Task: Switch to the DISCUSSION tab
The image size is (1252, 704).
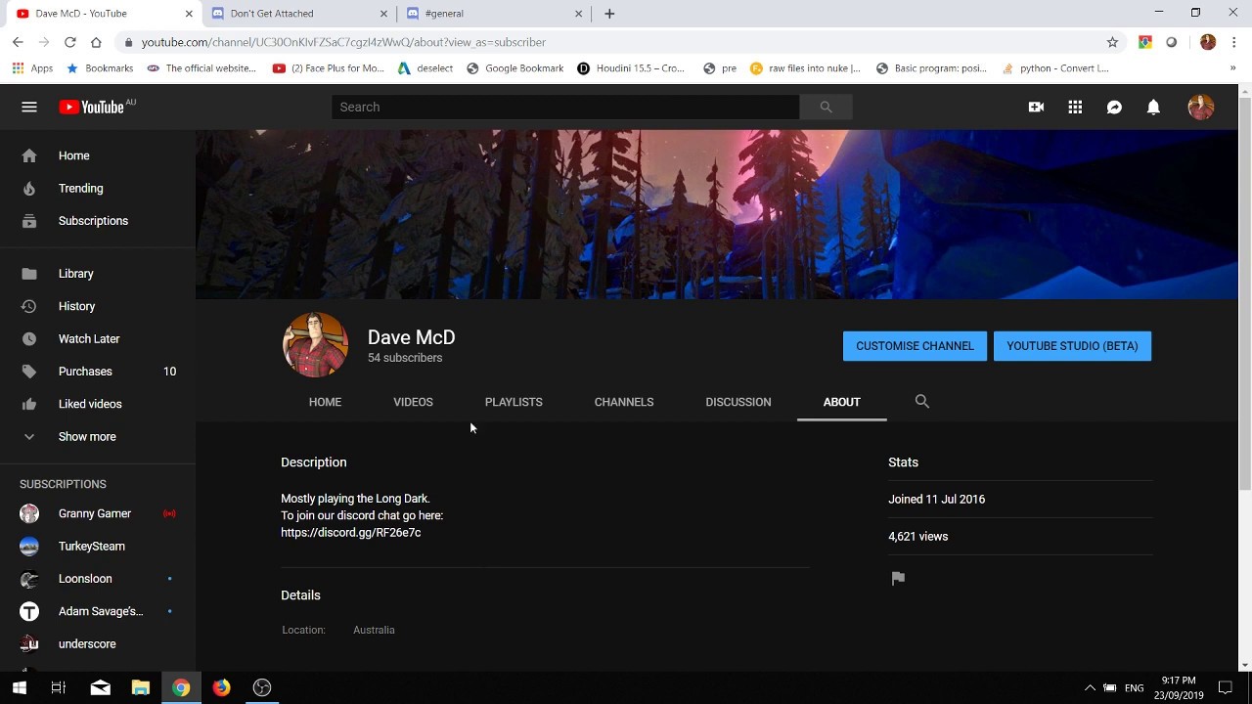Action: [x=738, y=402]
